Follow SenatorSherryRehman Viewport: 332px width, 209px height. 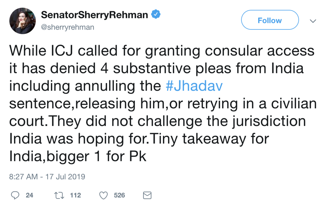pos(270,20)
